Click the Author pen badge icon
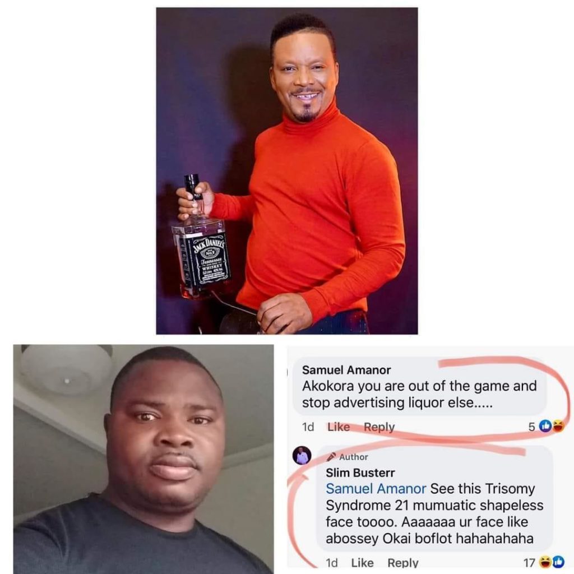Image resolution: width=574 pixels, height=574 pixels. pos(331,456)
